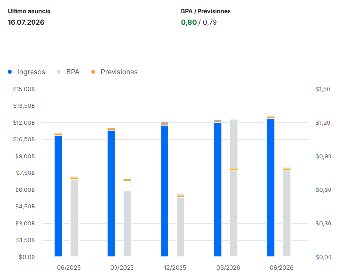Click the 06/2026 axis label
Screen dimensions: 345x277
click(x=281, y=268)
